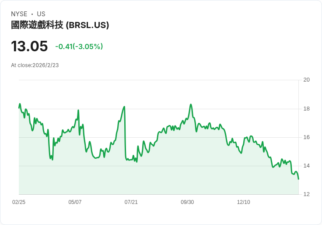322x225 pixels.
Task: Select the 07/21 date on the x-axis
Action: (x=131, y=202)
